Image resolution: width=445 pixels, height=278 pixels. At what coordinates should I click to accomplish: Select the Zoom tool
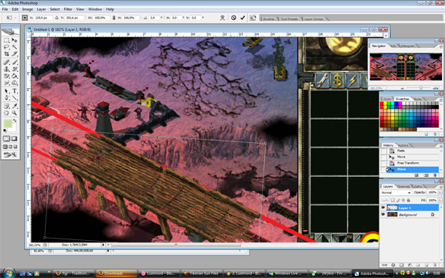(x=15, y=113)
